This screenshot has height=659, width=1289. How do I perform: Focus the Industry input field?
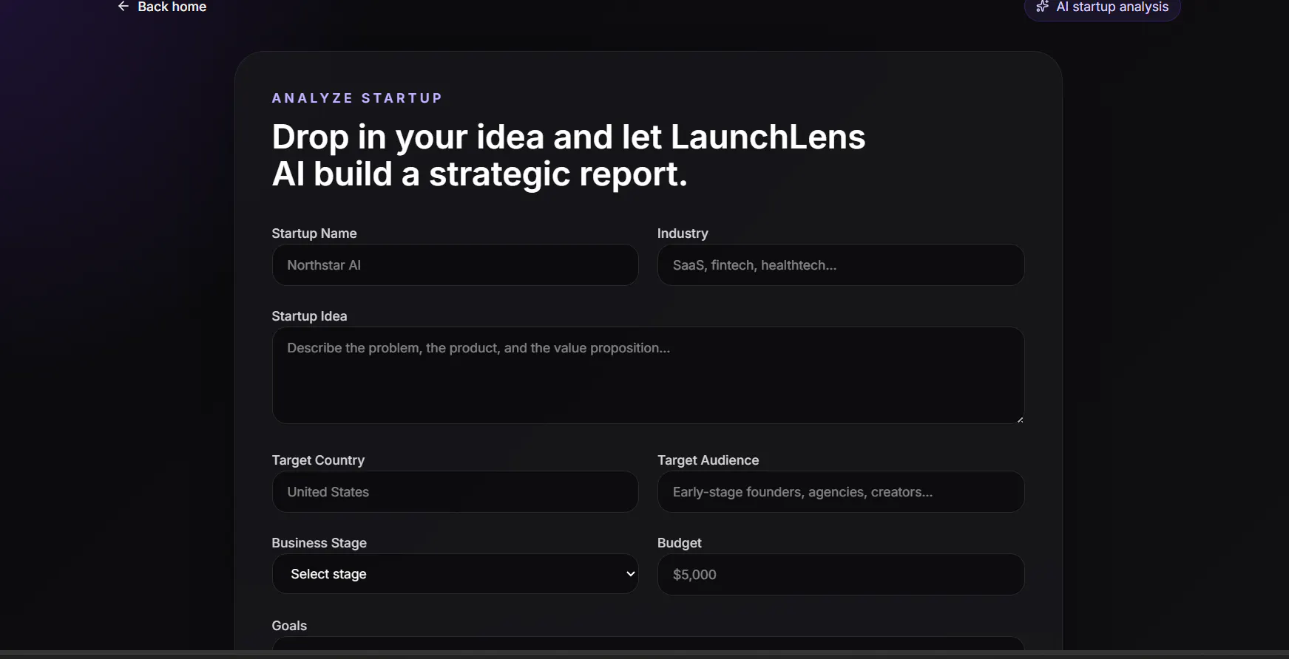click(841, 265)
